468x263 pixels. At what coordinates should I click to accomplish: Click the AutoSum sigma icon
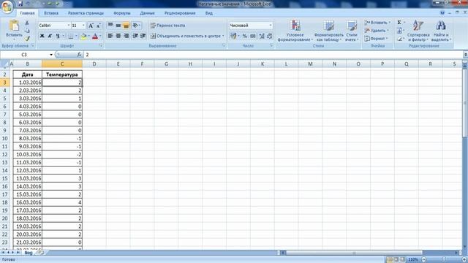click(x=399, y=23)
